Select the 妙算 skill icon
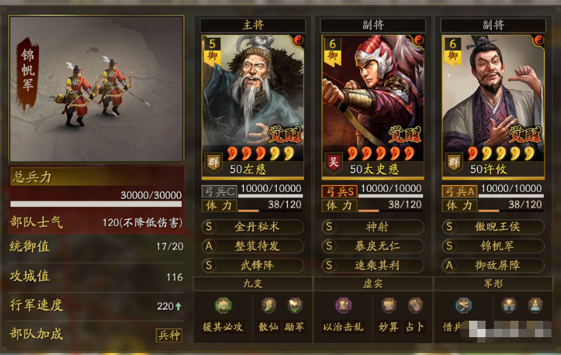 pyautogui.click(x=389, y=306)
